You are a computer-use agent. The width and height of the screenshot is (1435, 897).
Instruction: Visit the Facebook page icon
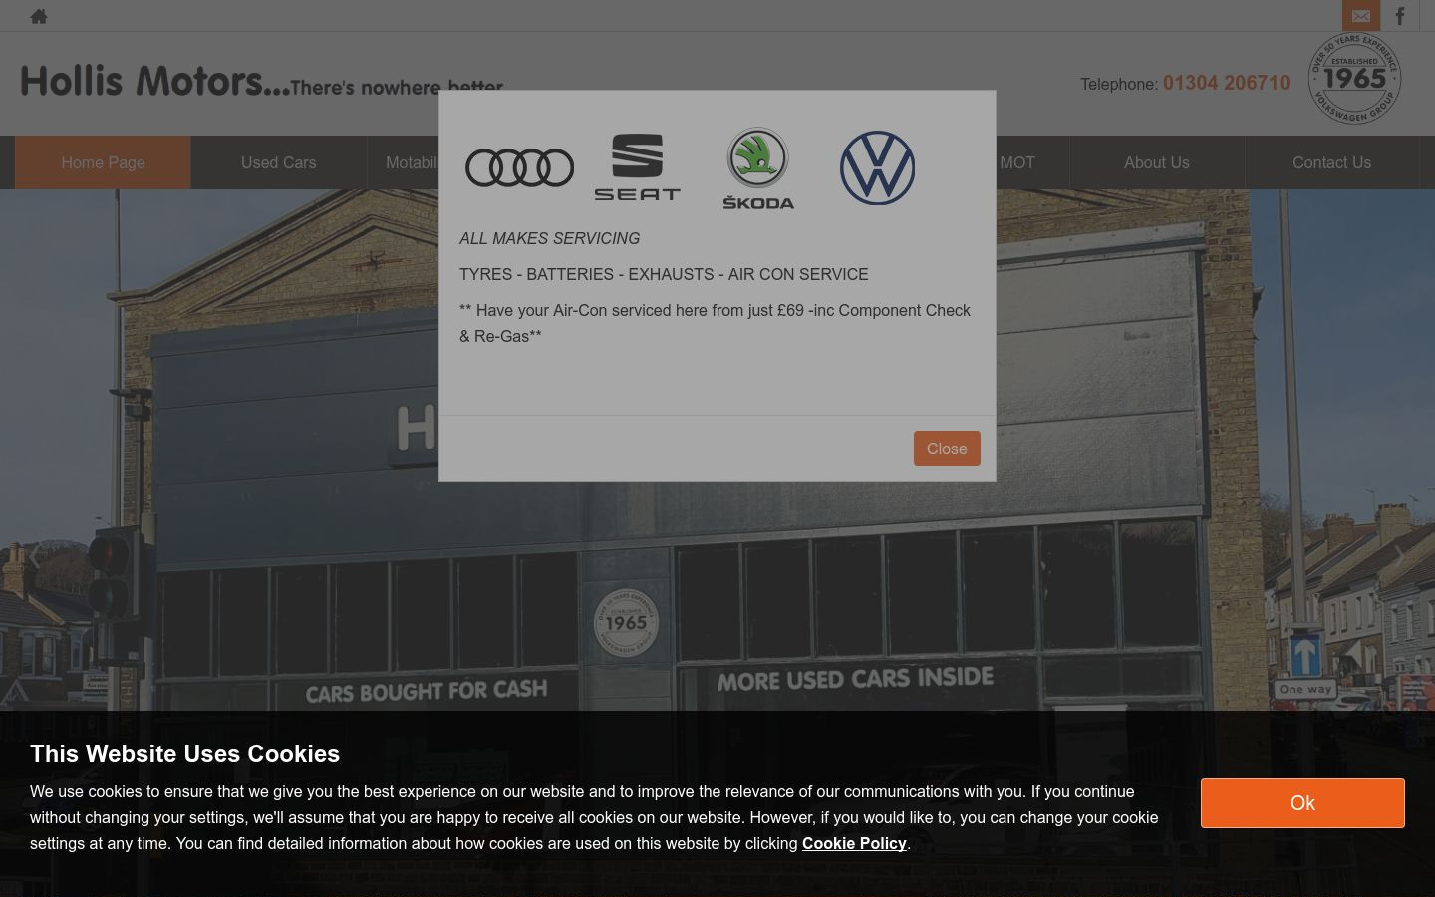click(1400, 16)
